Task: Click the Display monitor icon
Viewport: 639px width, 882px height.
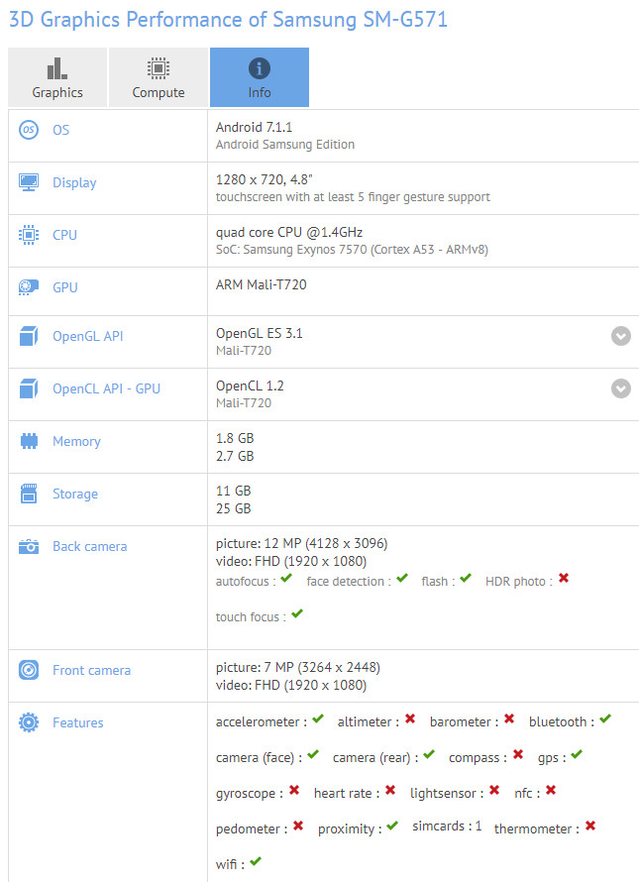Action: pyautogui.click(x=29, y=182)
